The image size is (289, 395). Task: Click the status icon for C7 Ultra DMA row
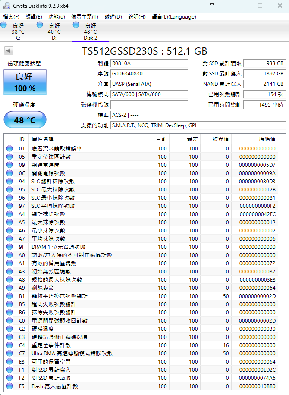tap(9, 353)
